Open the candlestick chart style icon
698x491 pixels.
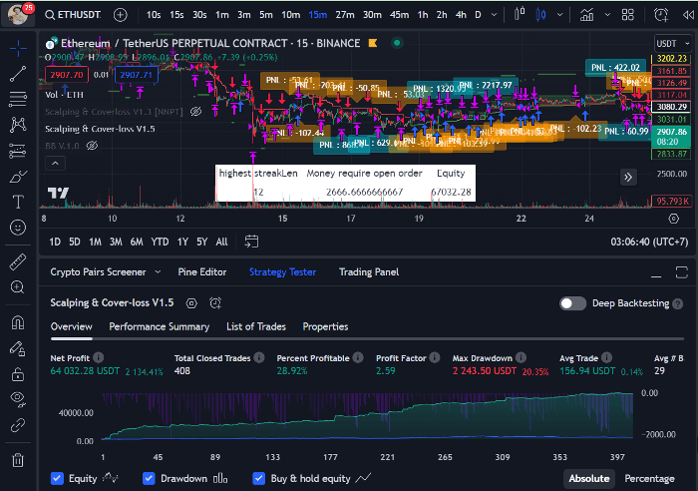[x=540, y=15]
